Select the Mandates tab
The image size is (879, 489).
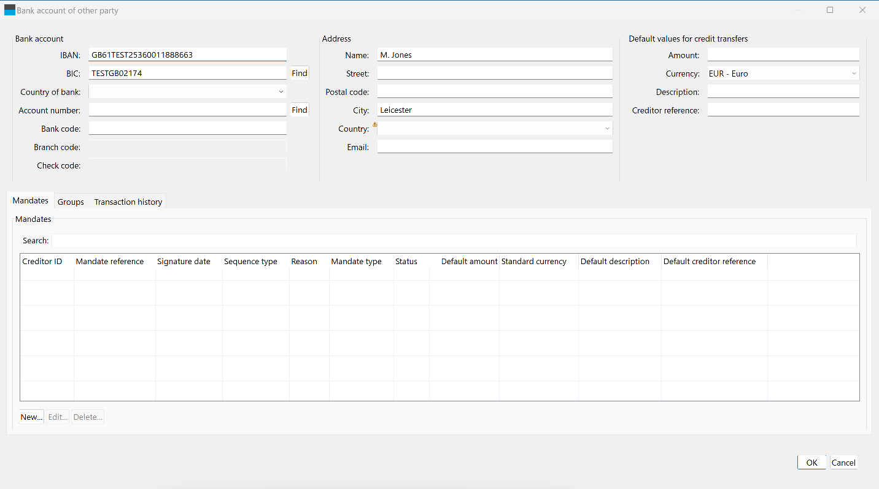(30, 201)
